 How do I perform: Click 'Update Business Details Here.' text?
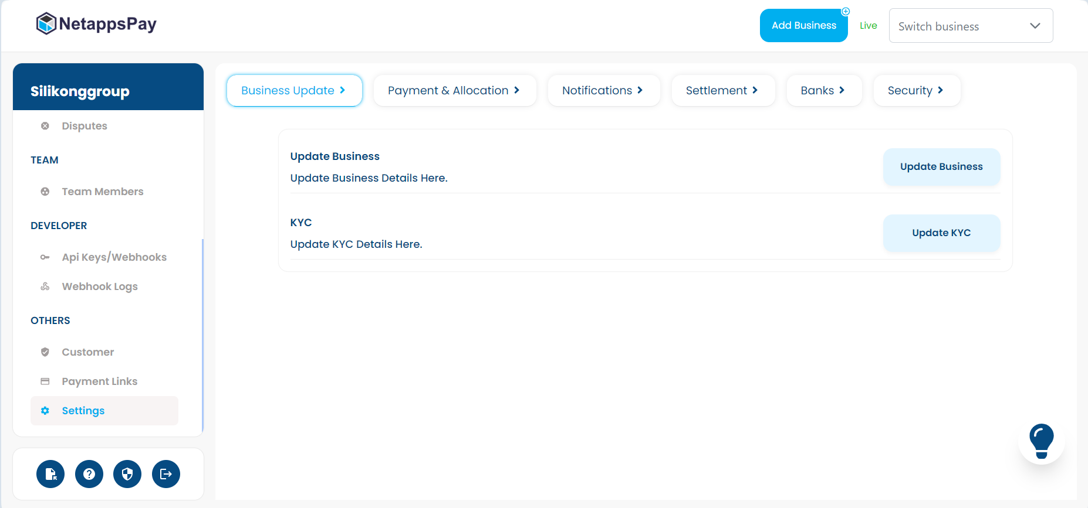[x=369, y=178]
